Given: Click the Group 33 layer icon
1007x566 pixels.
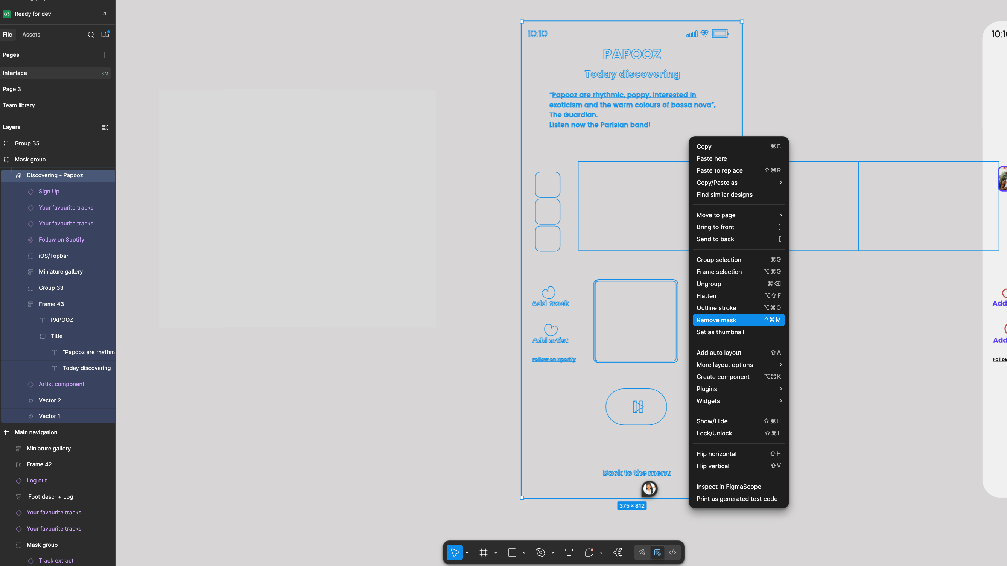Looking at the screenshot, I should click(x=30, y=288).
